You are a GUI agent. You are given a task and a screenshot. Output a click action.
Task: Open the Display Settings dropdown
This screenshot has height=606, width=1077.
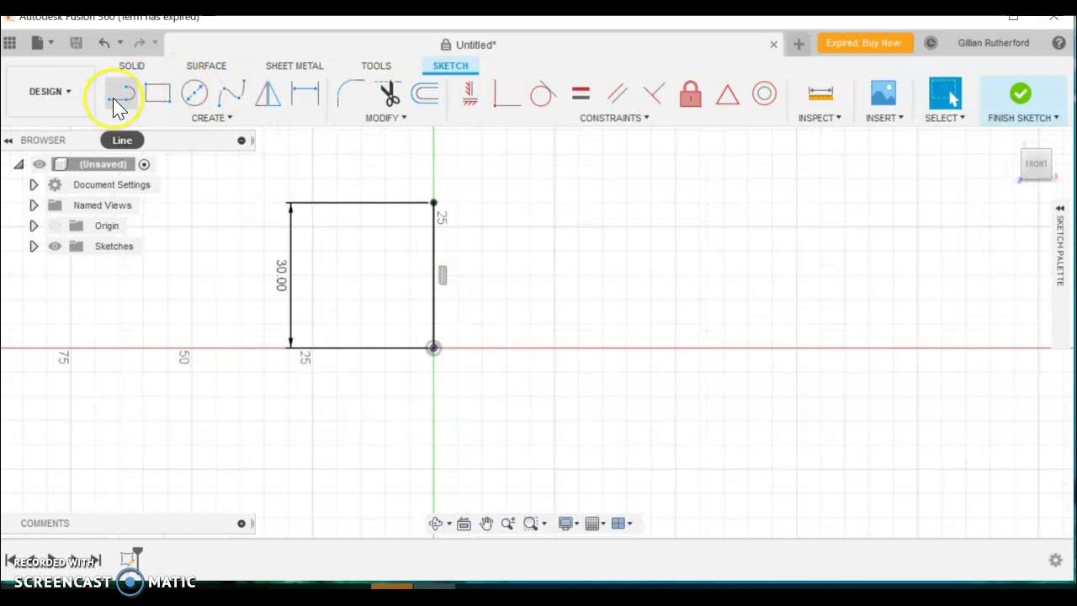coord(570,524)
